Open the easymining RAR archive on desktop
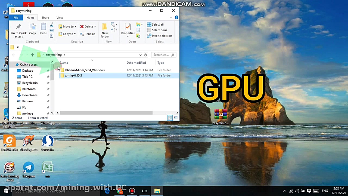The width and height of the screenshot is (348, 196). pos(220,117)
